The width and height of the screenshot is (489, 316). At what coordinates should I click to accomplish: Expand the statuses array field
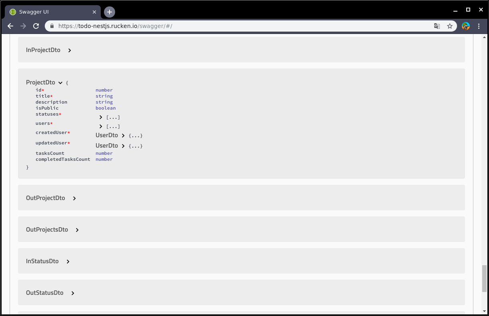pos(101,117)
